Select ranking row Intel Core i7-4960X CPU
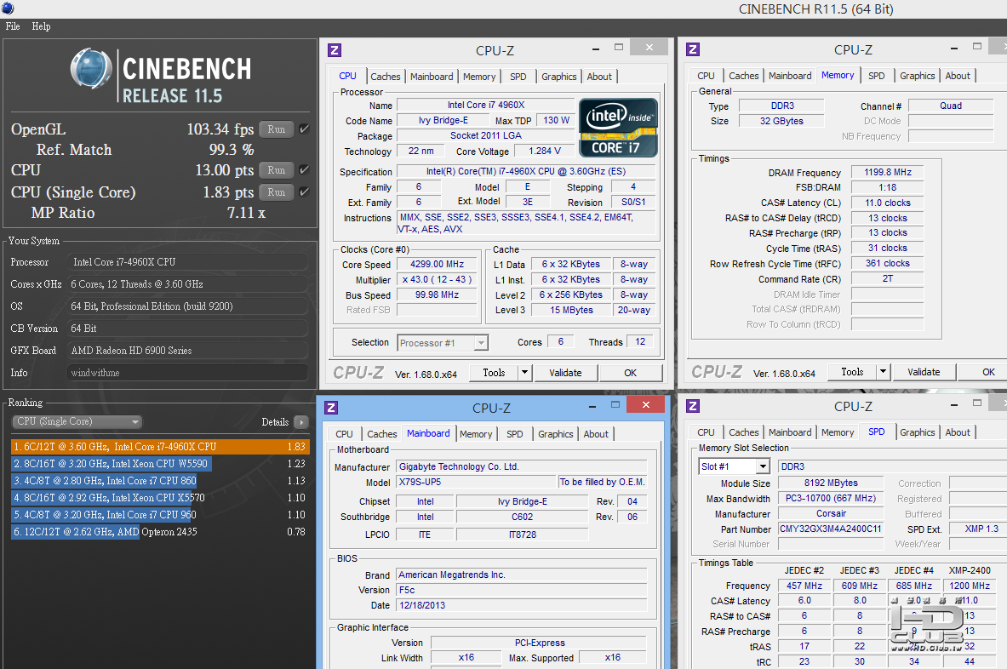This screenshot has width=1007, height=669. (161, 447)
